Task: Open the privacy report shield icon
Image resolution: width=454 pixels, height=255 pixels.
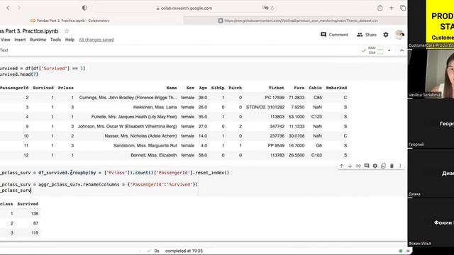Action: click(x=84, y=8)
